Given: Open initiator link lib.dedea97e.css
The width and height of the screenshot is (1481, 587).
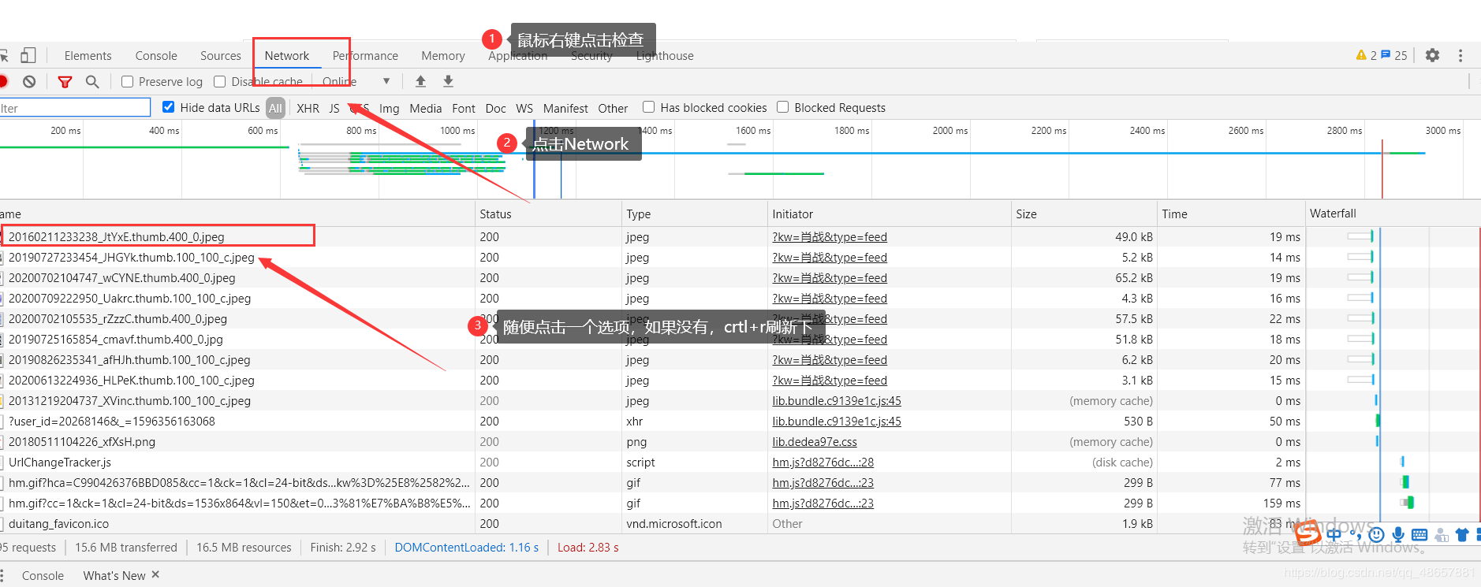Looking at the screenshot, I should pos(815,442).
